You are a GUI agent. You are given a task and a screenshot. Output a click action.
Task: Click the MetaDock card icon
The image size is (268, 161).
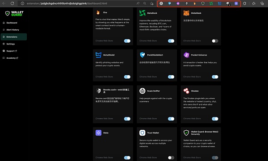tap(142, 13)
